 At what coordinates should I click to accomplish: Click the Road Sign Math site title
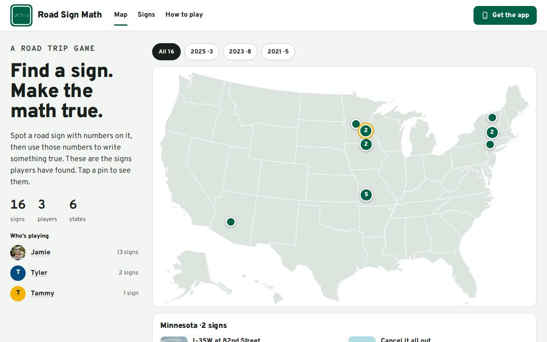[70, 15]
